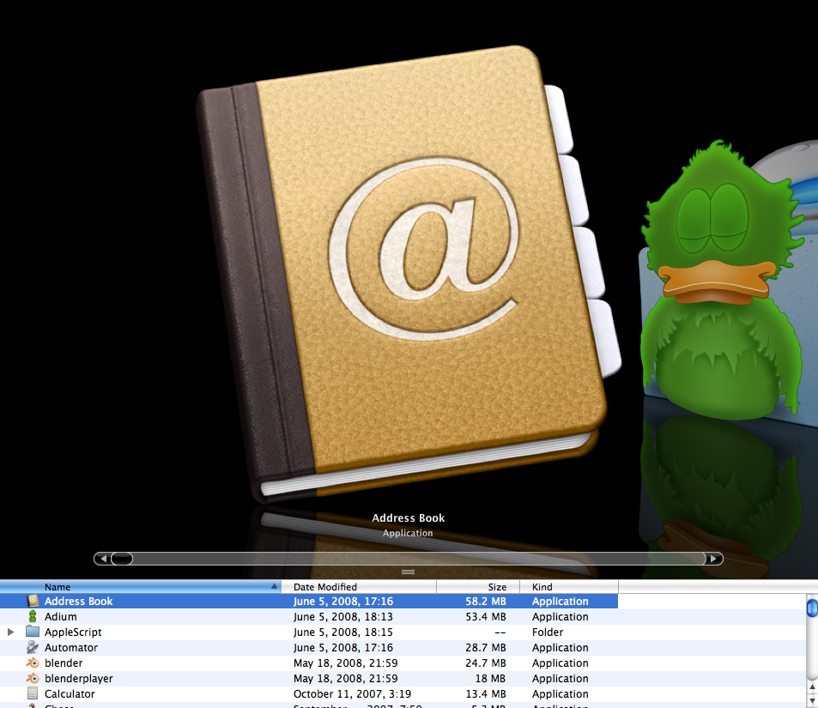This screenshot has height=708, width=818.
Task: Click the "Application" subtitle under the cover
Action: [x=408, y=533]
